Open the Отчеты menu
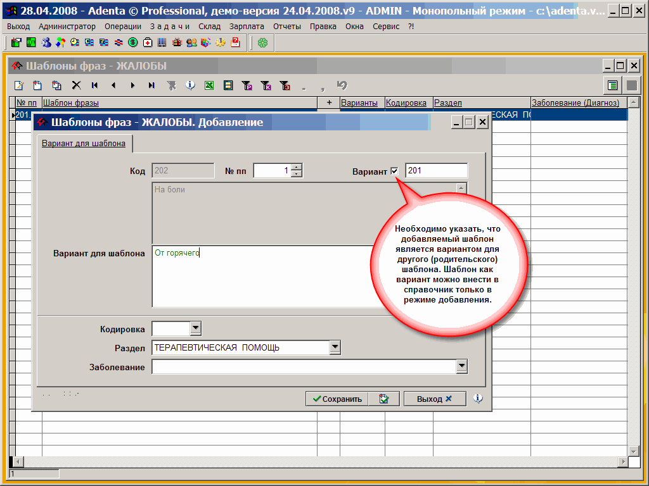649x486 pixels. (x=287, y=27)
